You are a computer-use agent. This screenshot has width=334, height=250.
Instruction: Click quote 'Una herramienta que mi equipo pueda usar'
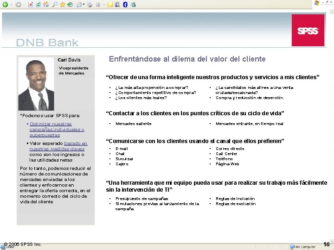coord(217,186)
